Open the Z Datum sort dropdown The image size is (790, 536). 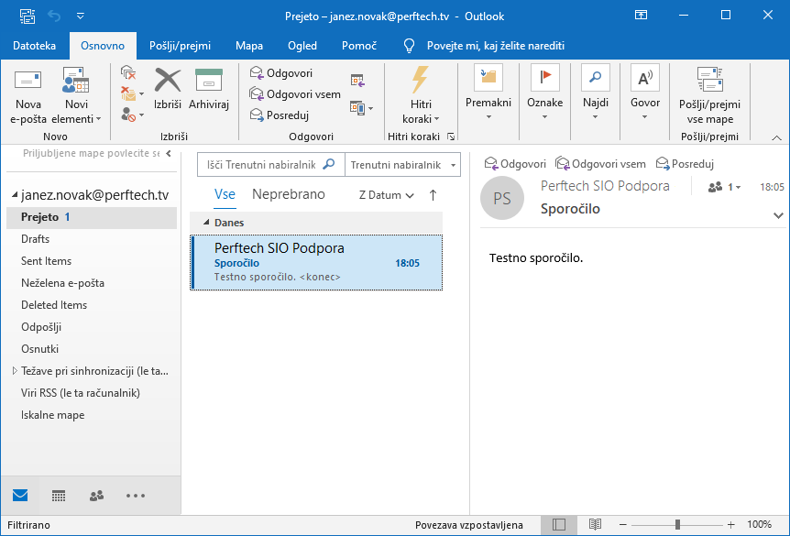387,195
